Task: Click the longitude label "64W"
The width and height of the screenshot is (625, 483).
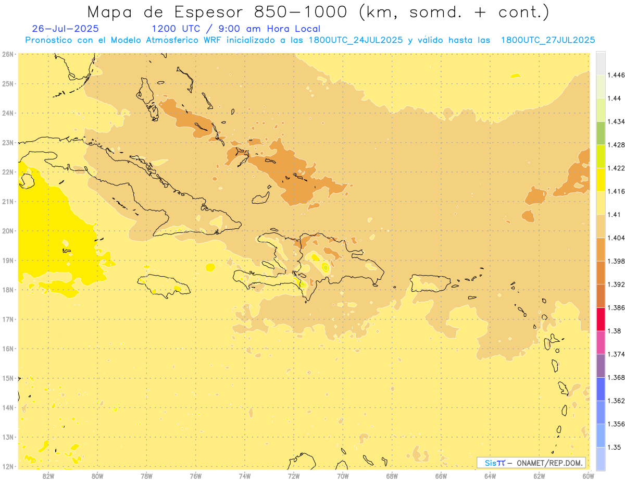Action: click(490, 476)
